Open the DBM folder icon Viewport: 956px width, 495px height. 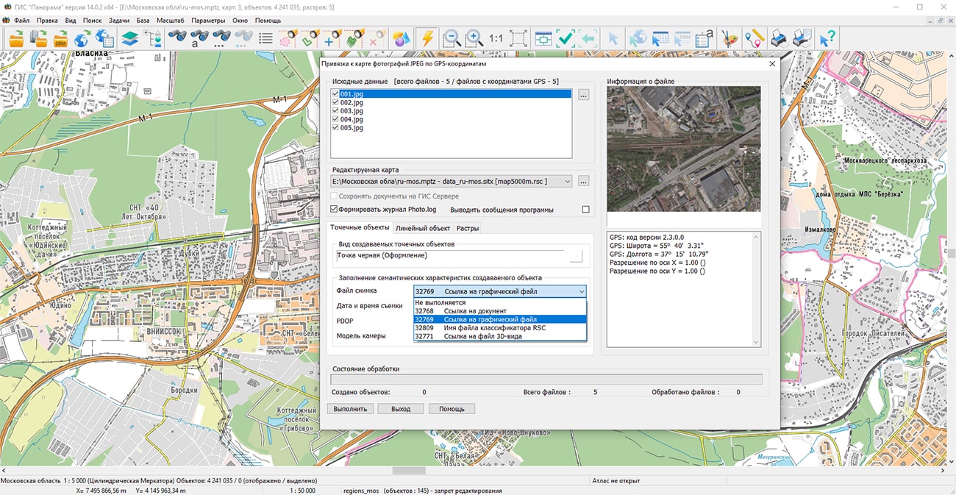click(x=61, y=38)
